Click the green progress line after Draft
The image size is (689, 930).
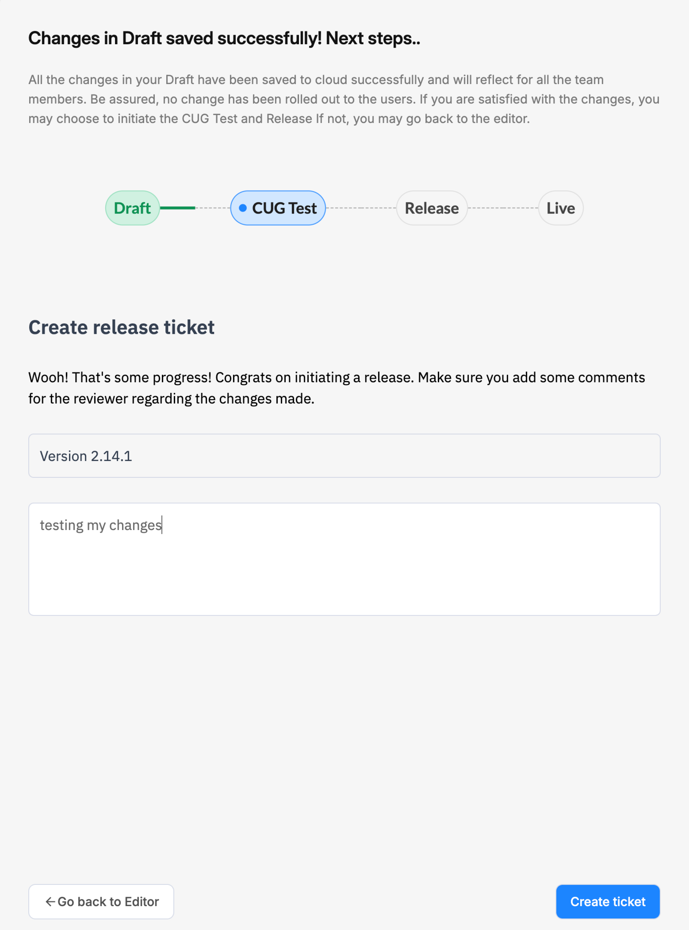point(178,208)
